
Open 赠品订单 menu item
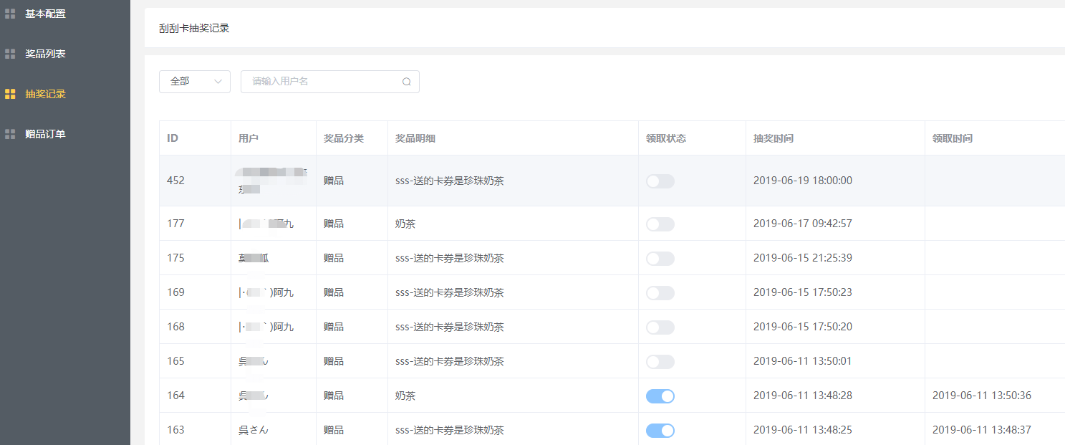45,134
